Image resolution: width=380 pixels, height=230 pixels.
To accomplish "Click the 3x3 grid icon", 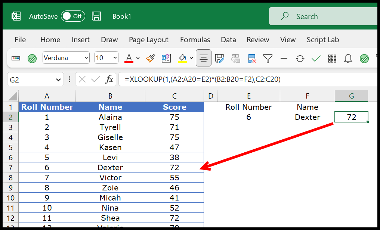I will (x=332, y=58).
